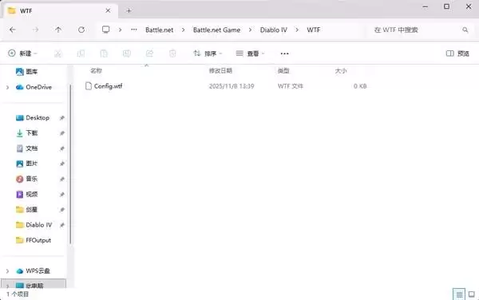
Task: Click the pin icon beside Diablo IV
Action: (62, 225)
